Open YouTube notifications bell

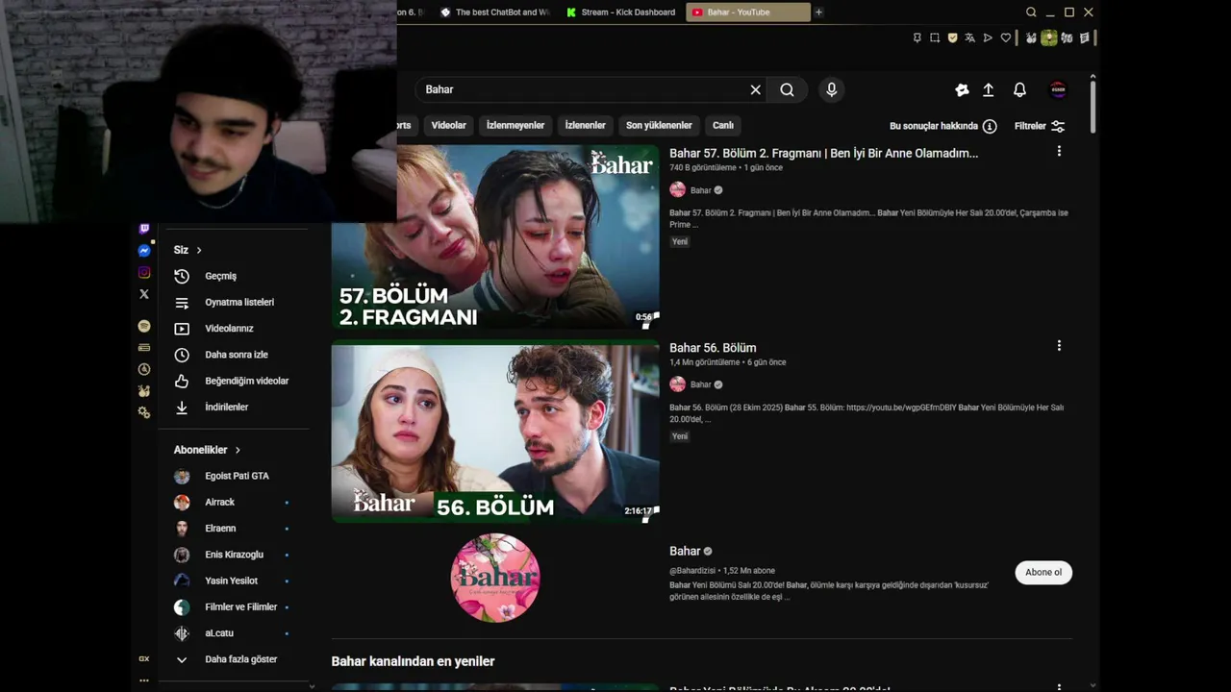click(x=1019, y=89)
